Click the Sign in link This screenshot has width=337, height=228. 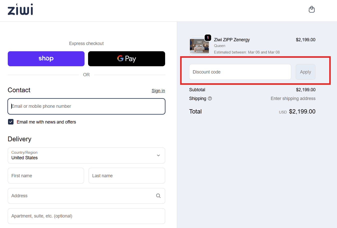pos(158,91)
